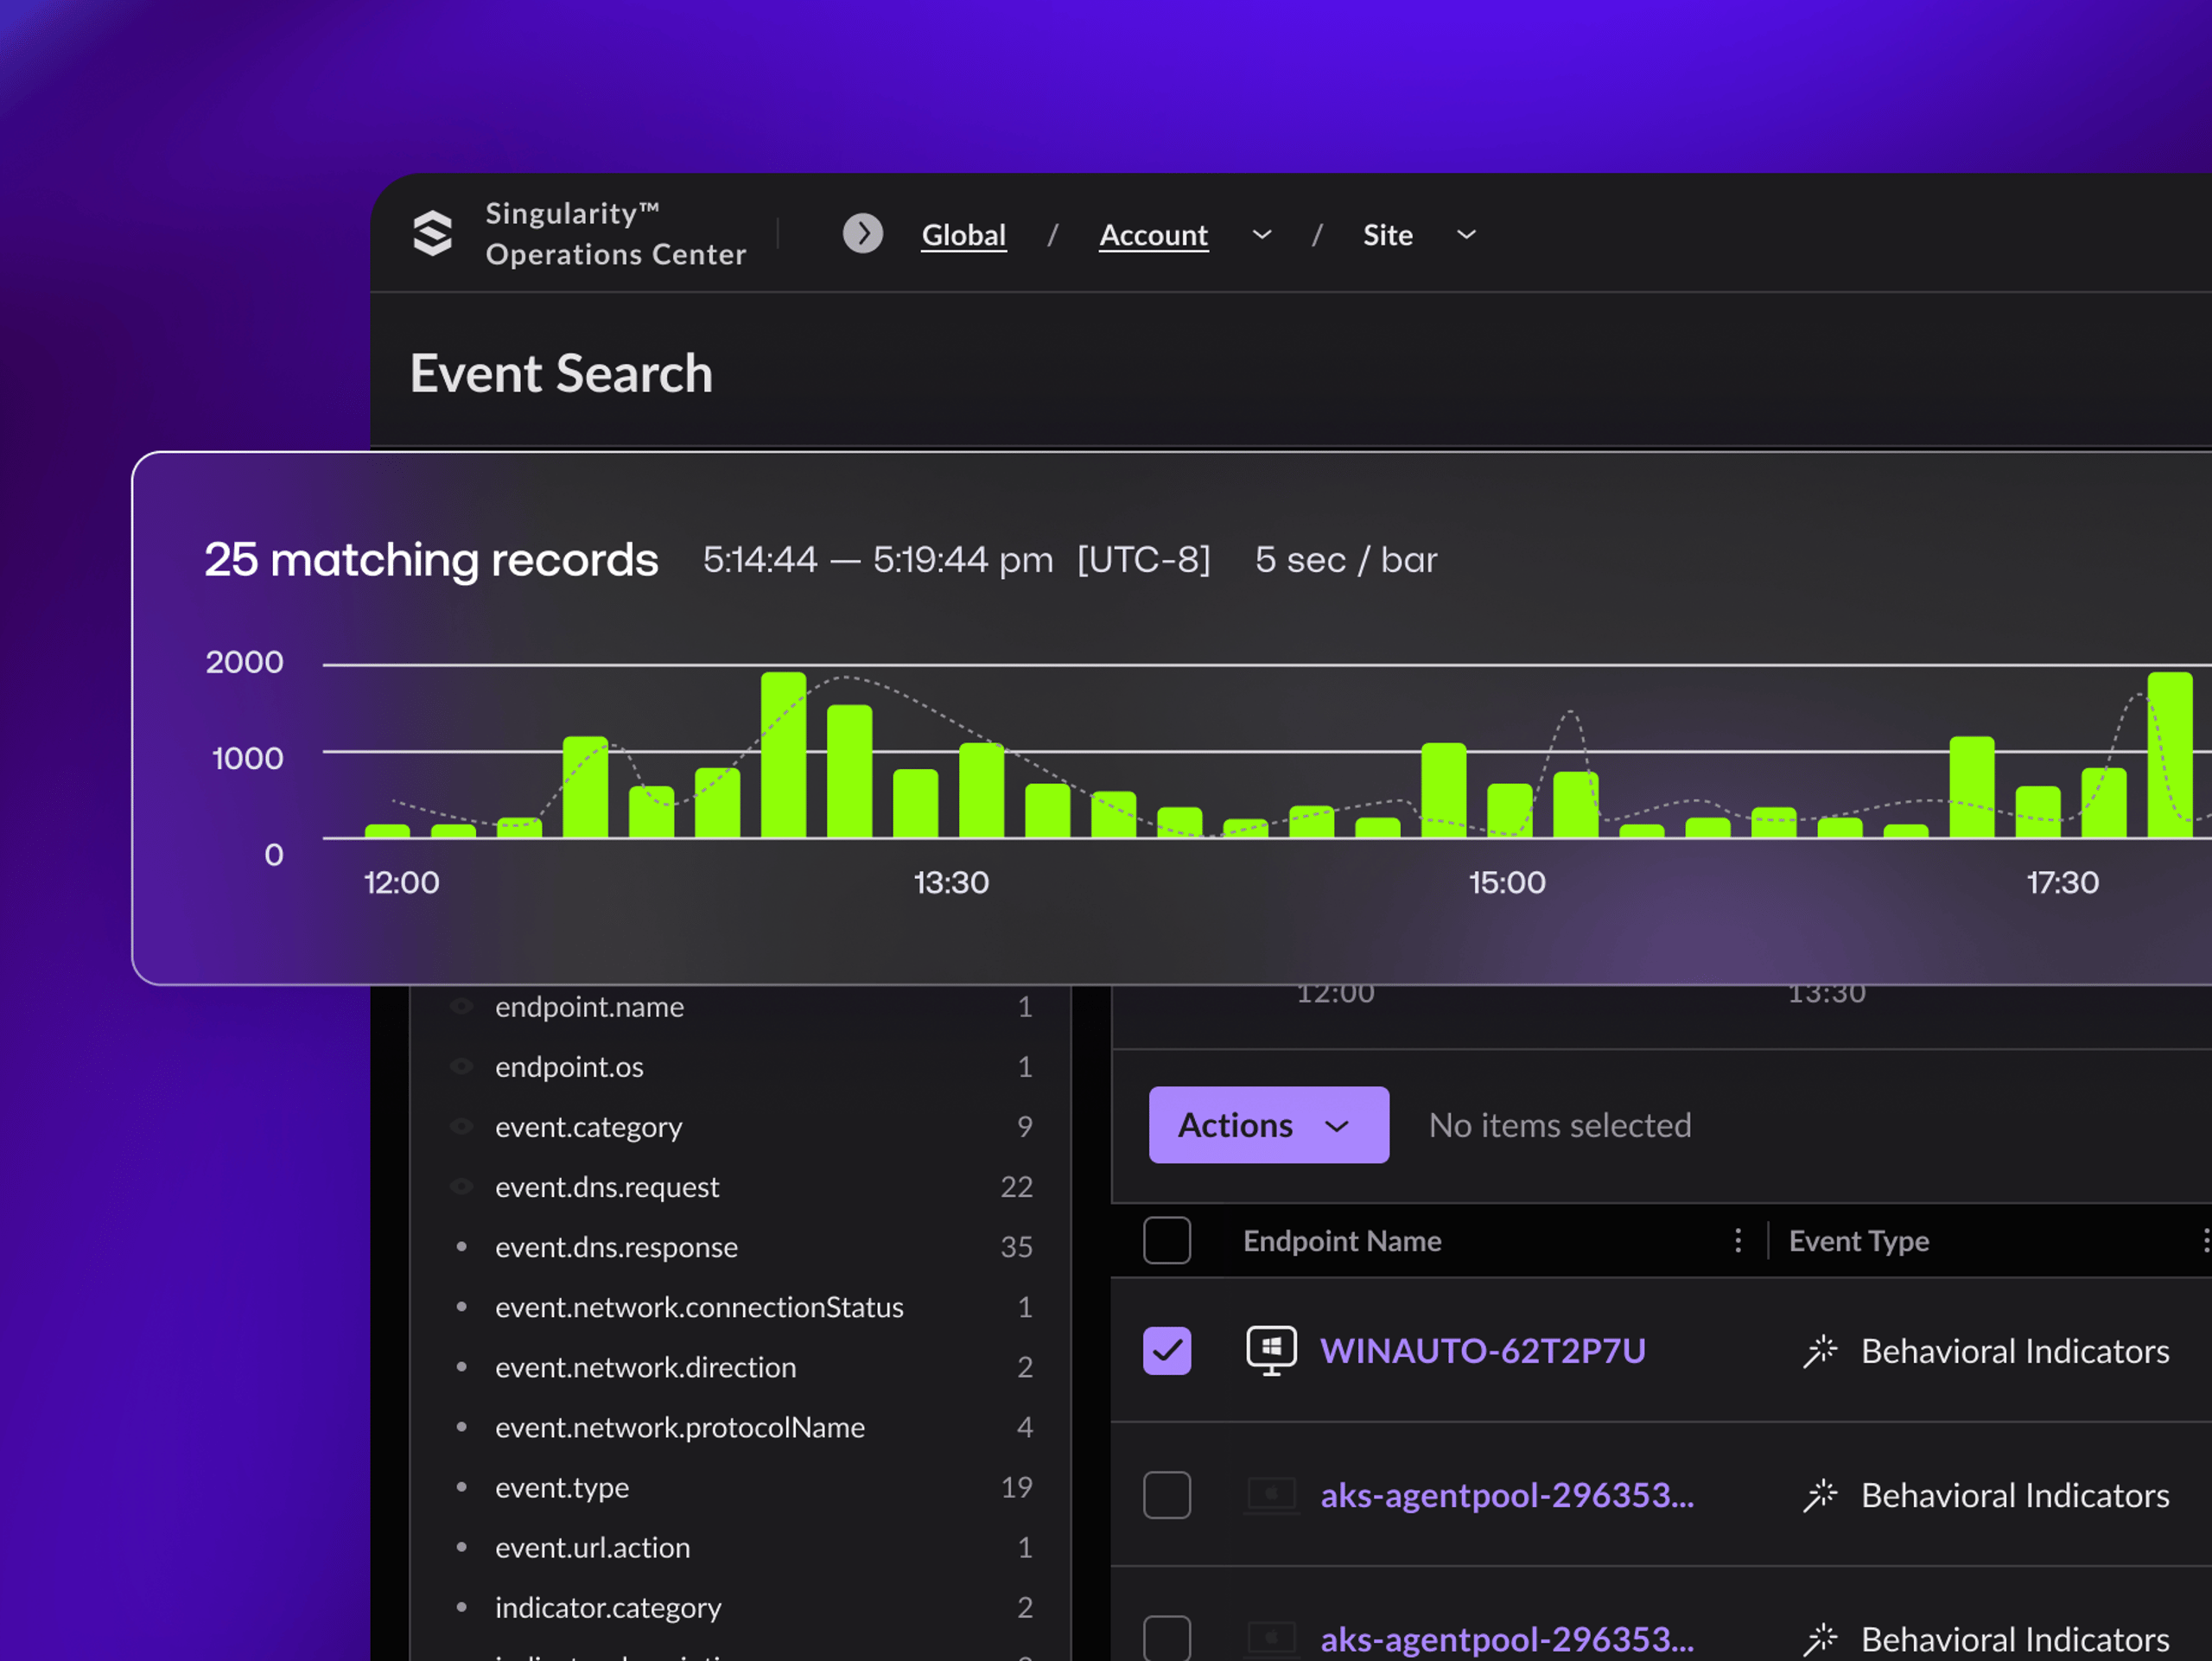Click the Behavioral Indicators icon in WINAUTO-62T2P7U row

(1820, 1351)
